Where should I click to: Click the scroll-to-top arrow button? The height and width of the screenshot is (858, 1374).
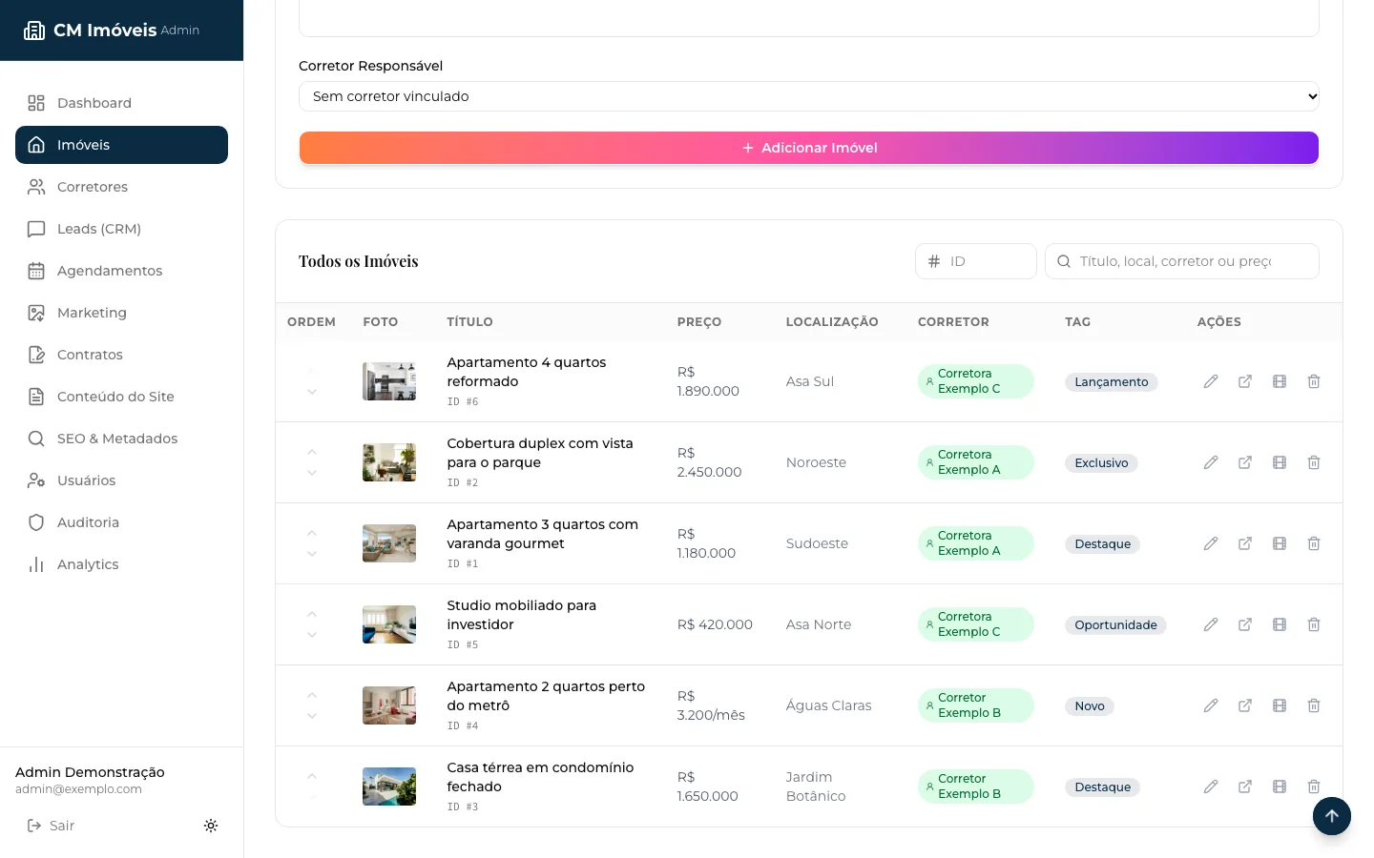point(1332,816)
